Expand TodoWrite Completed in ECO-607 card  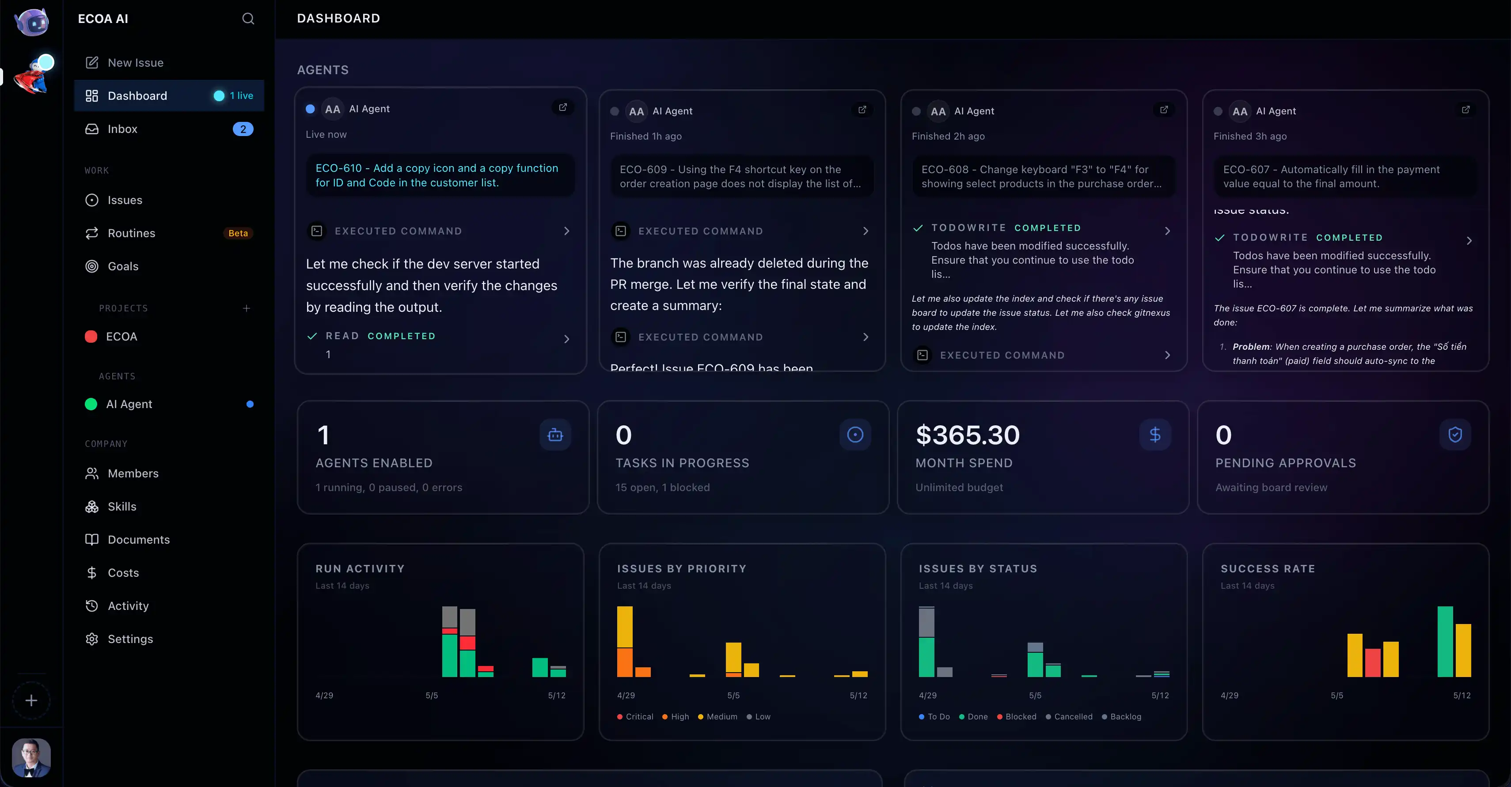(x=1346, y=261)
